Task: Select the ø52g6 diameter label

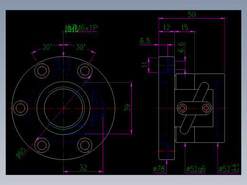Action: pos(196,169)
